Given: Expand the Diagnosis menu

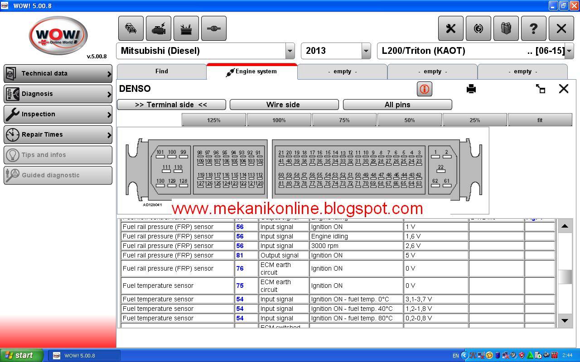Looking at the screenshot, I should [58, 94].
